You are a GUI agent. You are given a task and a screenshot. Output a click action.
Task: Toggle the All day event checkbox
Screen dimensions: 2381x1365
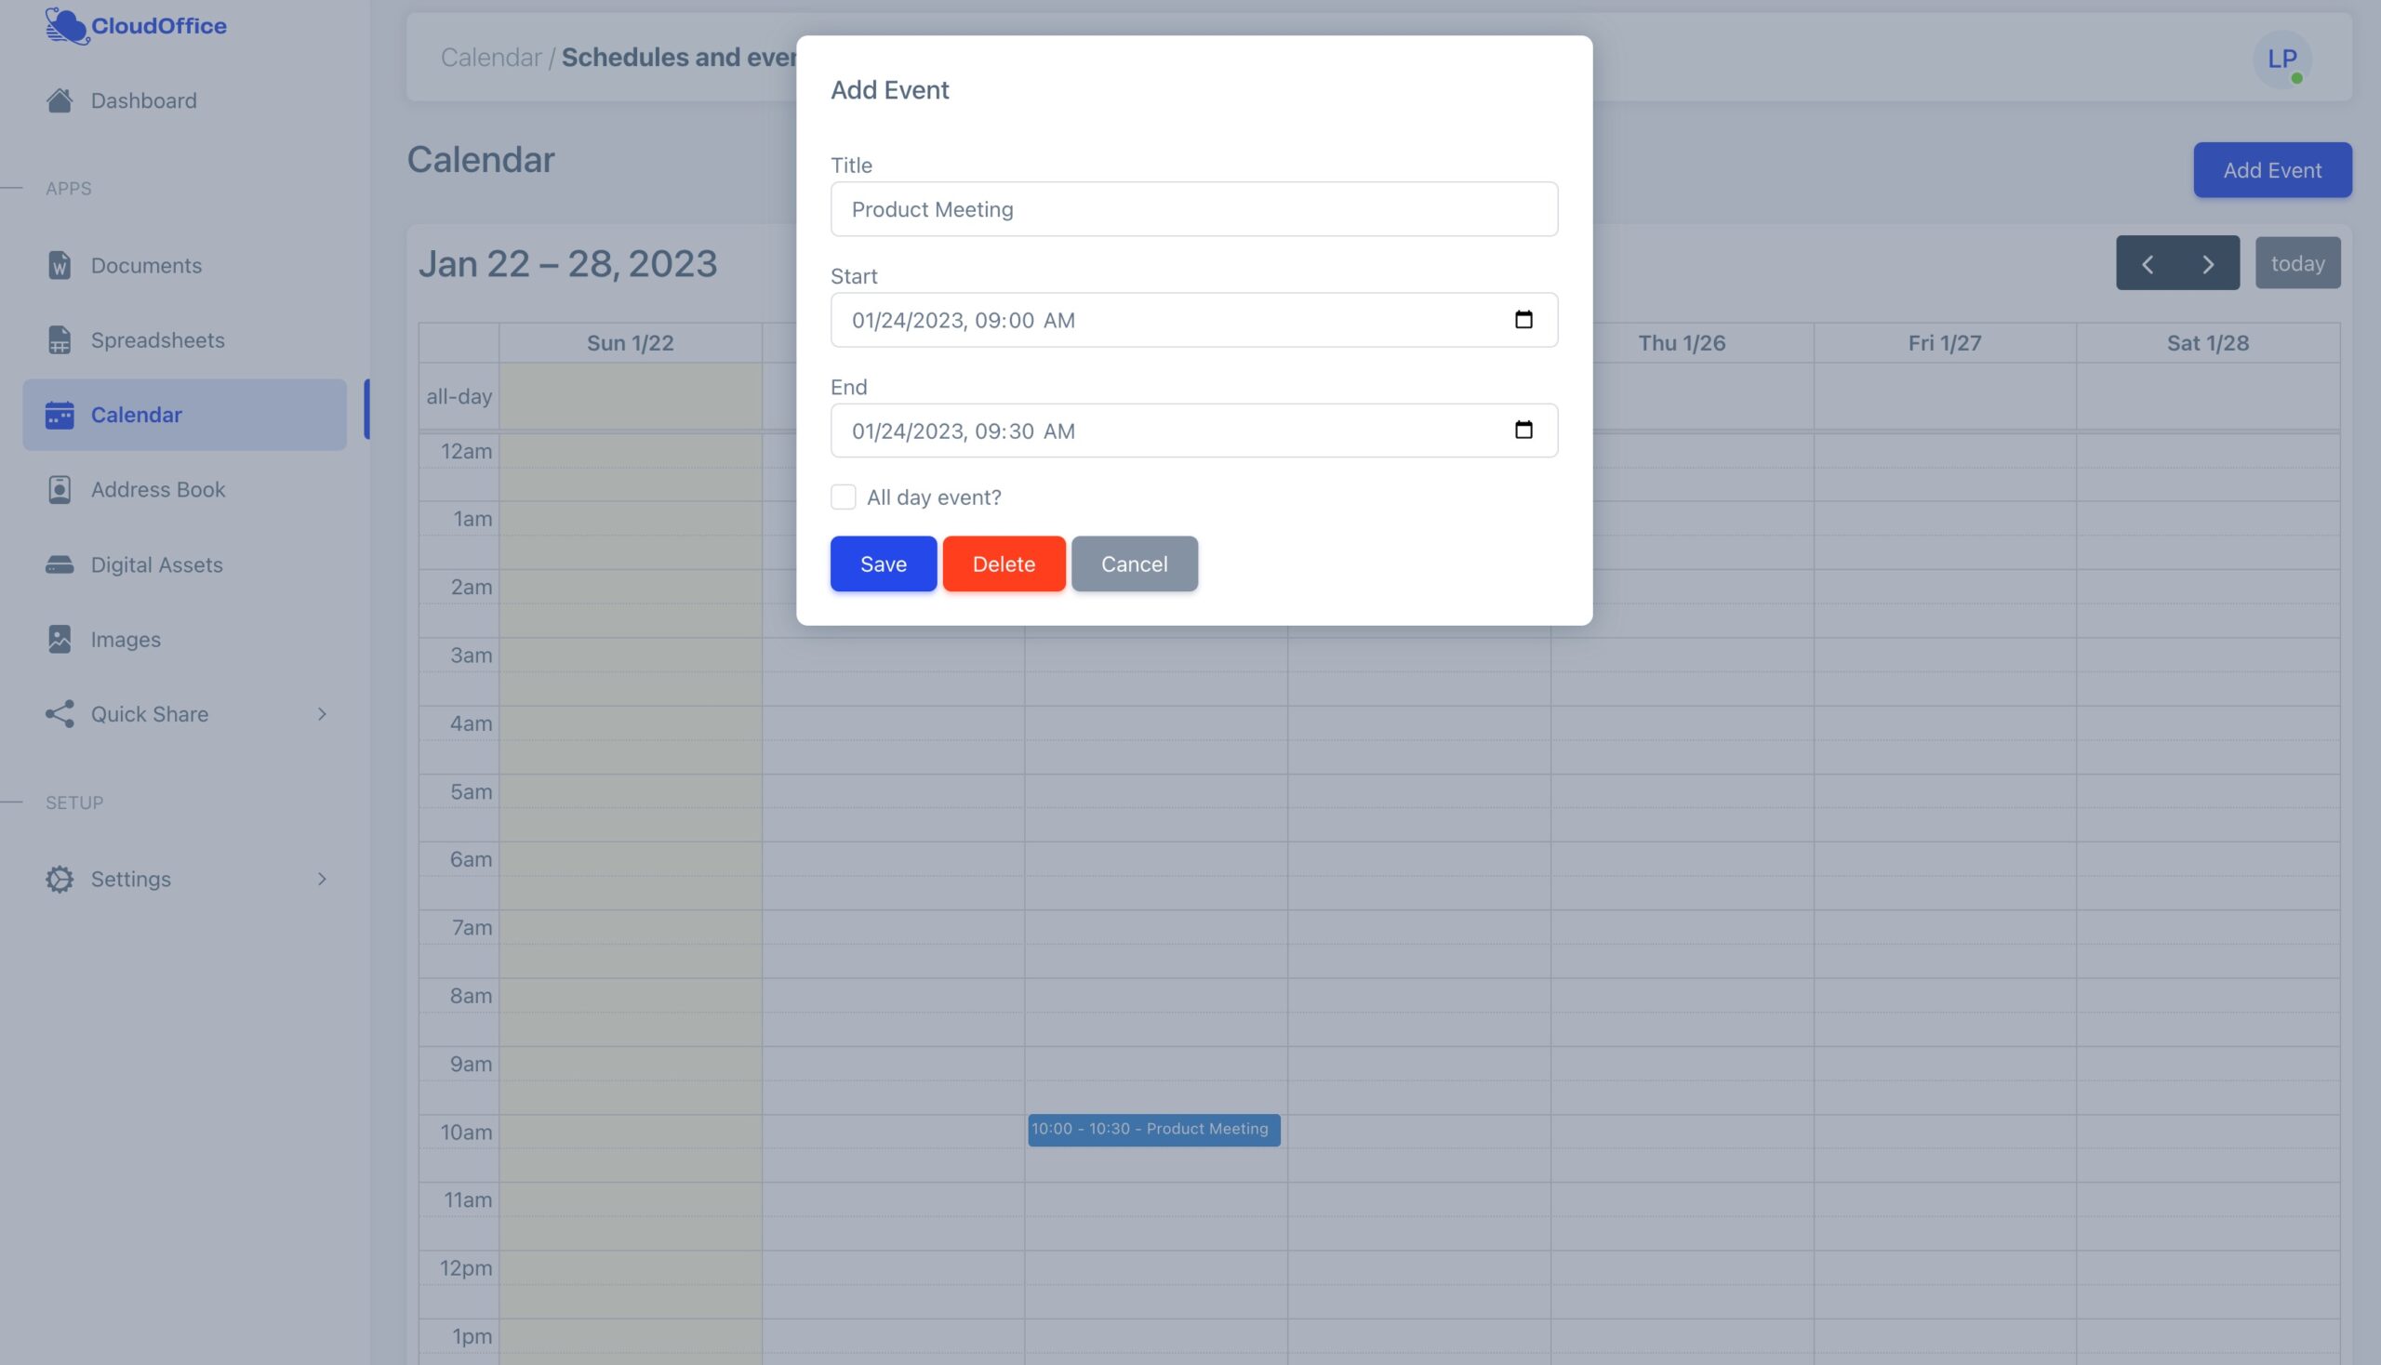coord(843,497)
